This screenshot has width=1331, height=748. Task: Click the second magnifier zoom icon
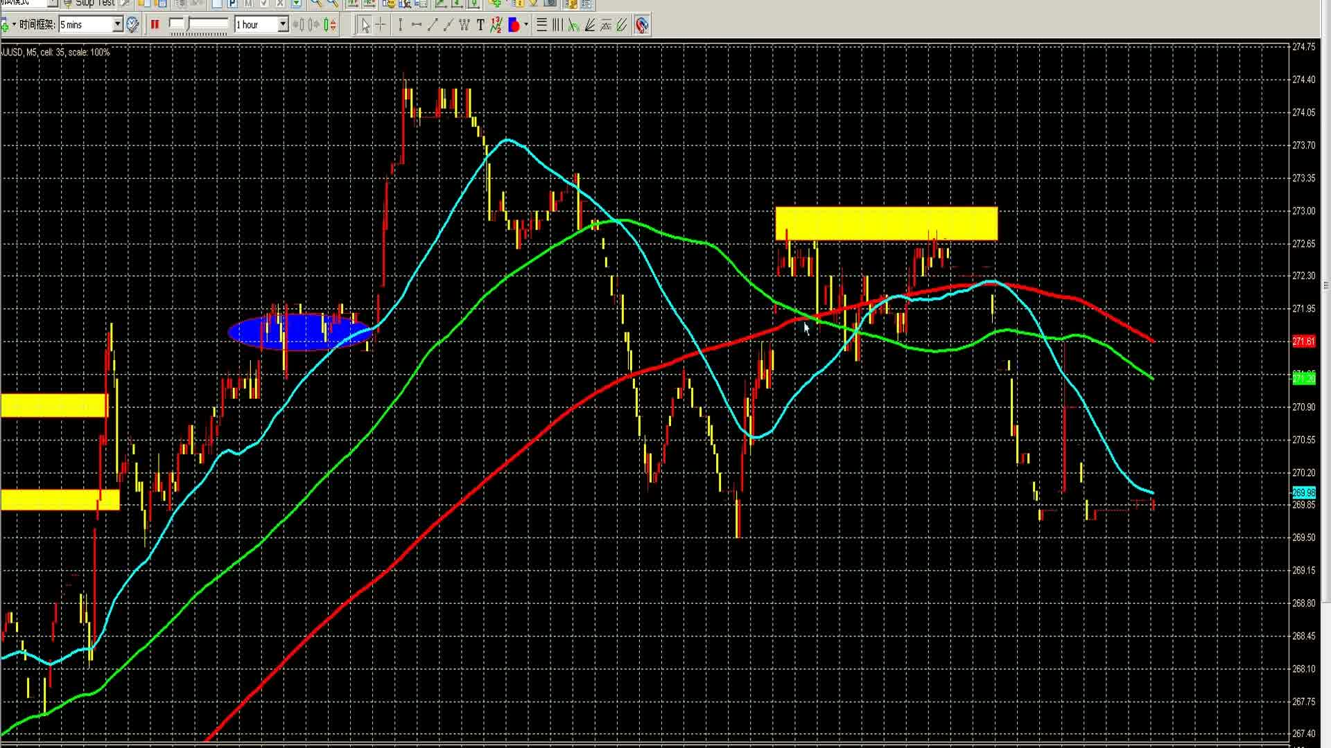[333, 3]
